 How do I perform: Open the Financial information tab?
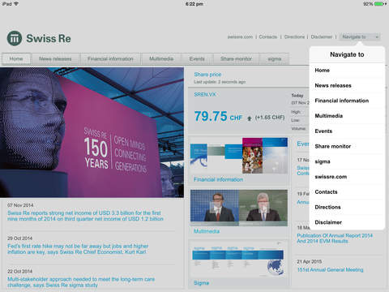pos(110,58)
